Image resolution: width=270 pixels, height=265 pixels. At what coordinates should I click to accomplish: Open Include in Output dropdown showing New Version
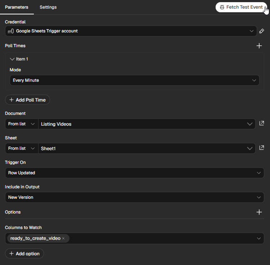(135, 197)
